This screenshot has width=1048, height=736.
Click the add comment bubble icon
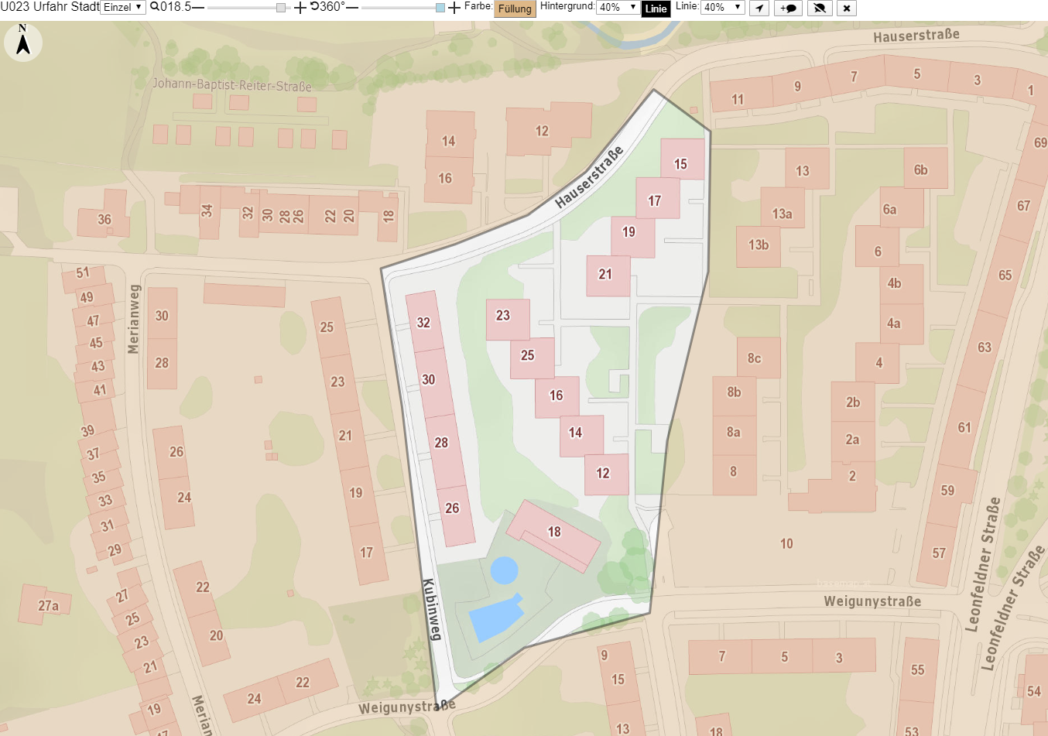pos(789,8)
